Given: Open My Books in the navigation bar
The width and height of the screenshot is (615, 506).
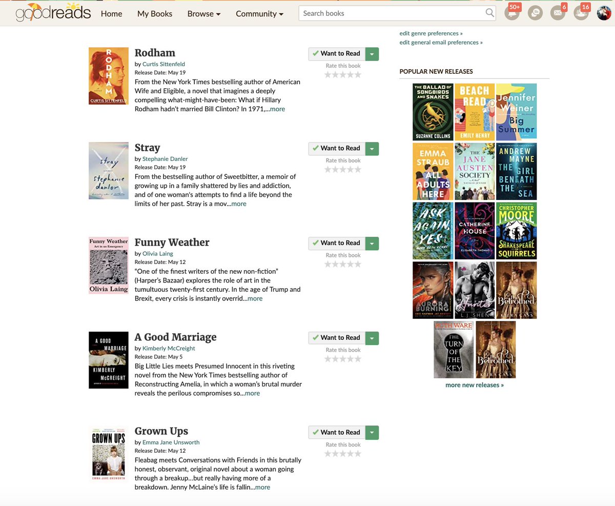Looking at the screenshot, I should click(x=155, y=14).
